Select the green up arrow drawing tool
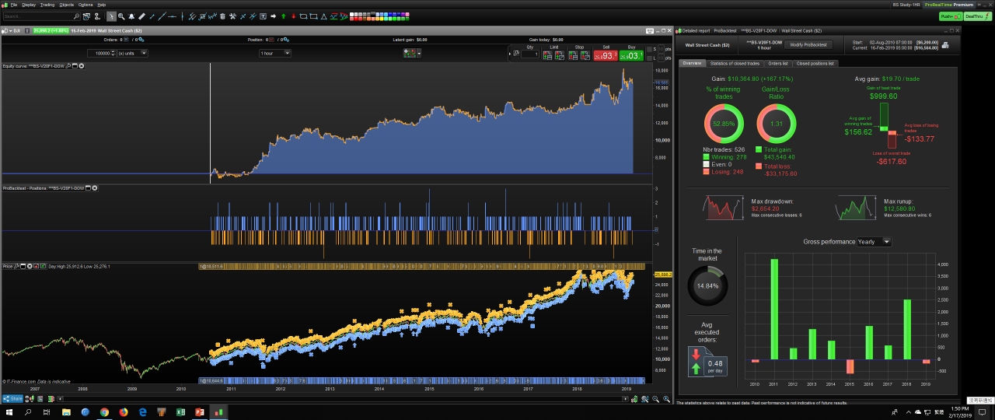995x420 pixels. coord(283,16)
